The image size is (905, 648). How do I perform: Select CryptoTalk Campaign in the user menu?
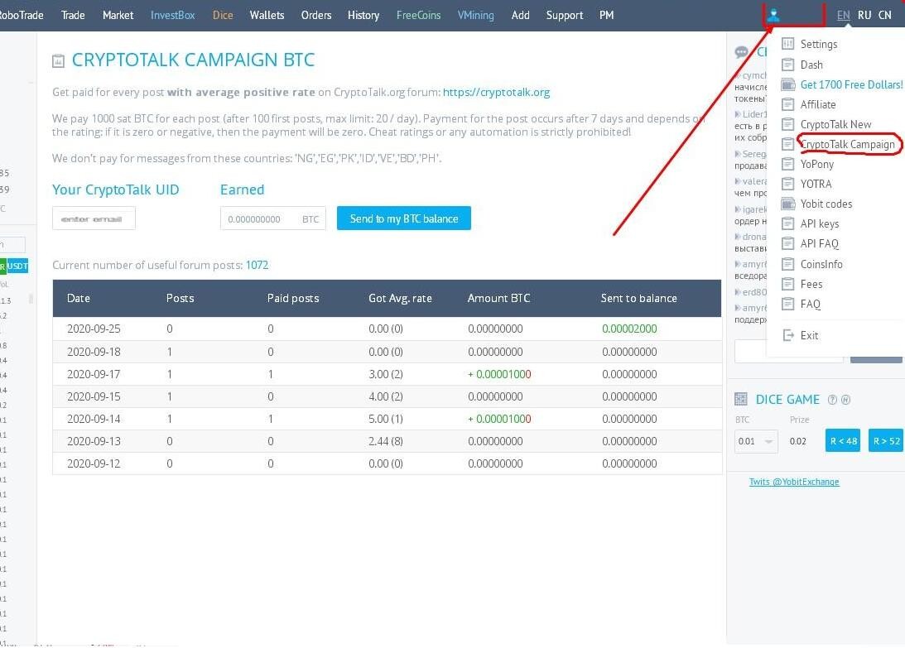pyautogui.click(x=847, y=144)
